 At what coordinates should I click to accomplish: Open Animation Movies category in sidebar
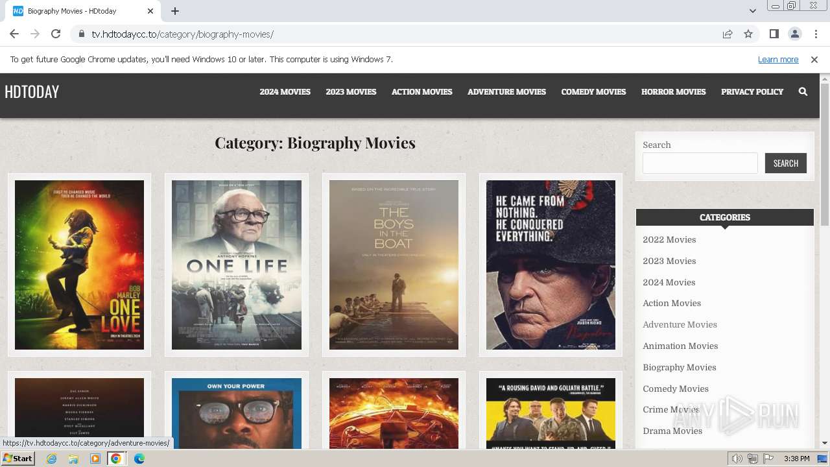pos(680,346)
